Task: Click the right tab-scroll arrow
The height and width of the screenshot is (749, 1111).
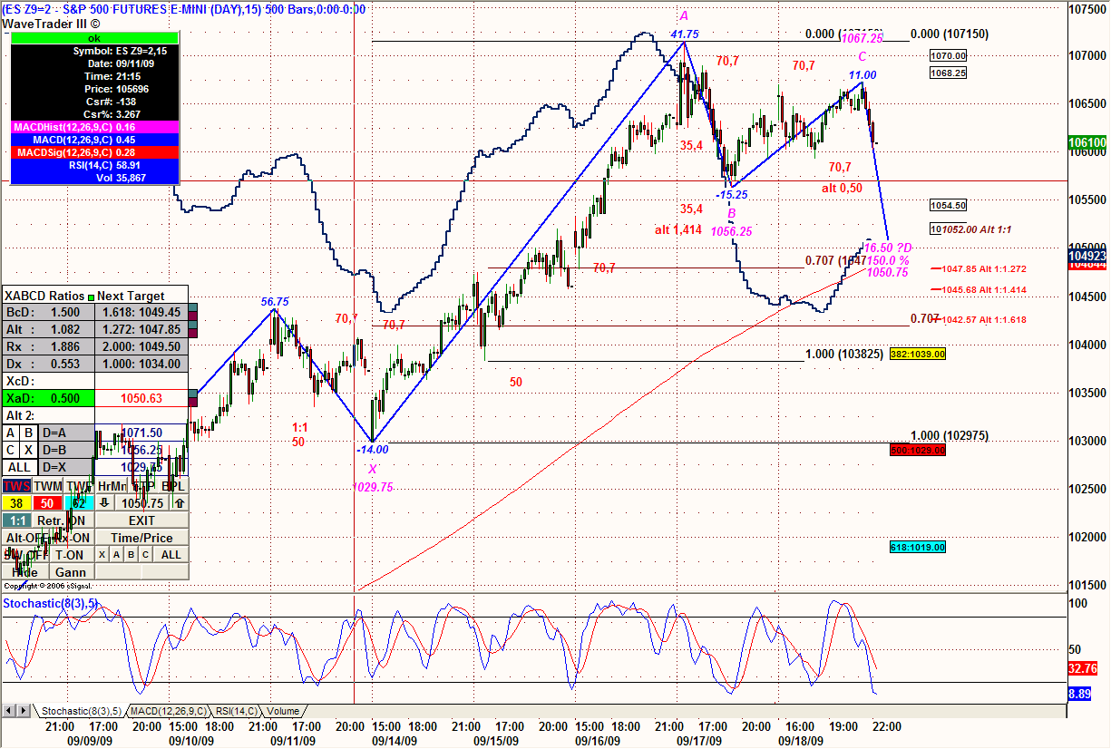Action: pos(24,711)
